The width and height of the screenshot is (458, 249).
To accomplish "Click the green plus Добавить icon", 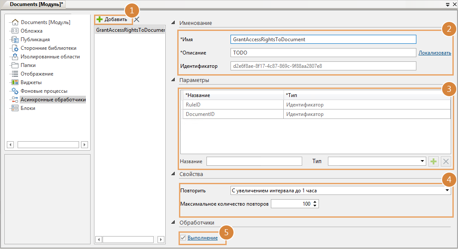I will pyautogui.click(x=100, y=19).
